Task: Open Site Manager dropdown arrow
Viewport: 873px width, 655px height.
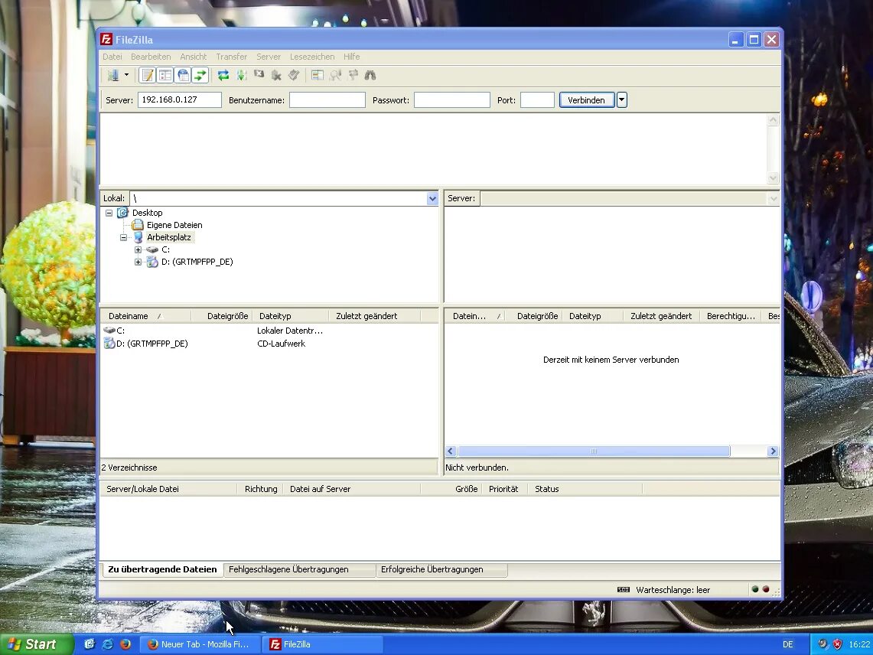Action: [x=127, y=75]
